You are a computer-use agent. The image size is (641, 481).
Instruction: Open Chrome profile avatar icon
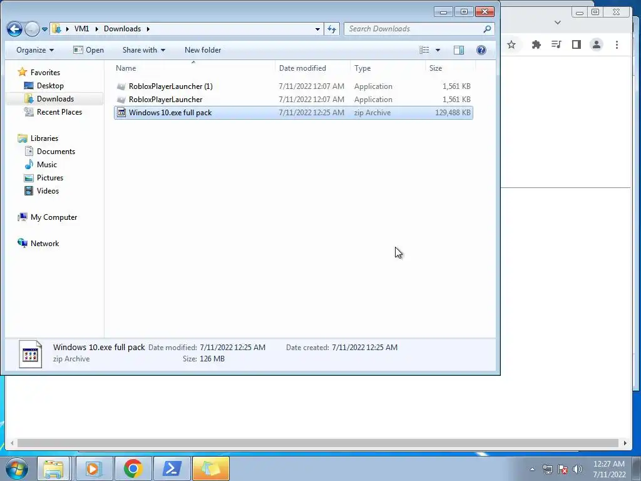click(597, 44)
